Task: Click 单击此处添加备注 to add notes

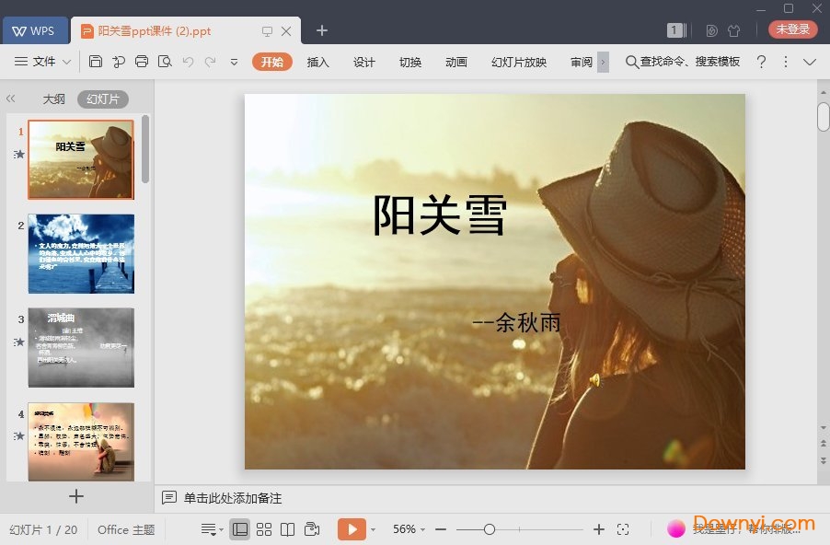Action: [232, 498]
